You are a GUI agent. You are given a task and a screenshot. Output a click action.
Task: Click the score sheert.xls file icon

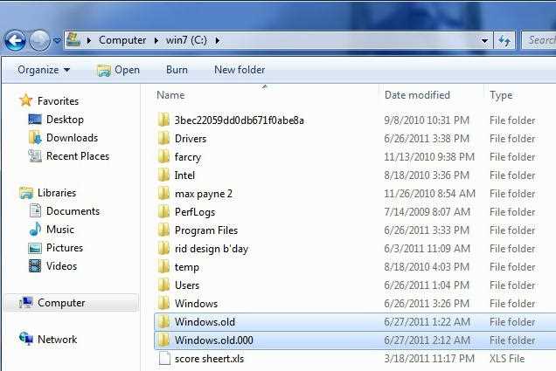[x=164, y=358]
